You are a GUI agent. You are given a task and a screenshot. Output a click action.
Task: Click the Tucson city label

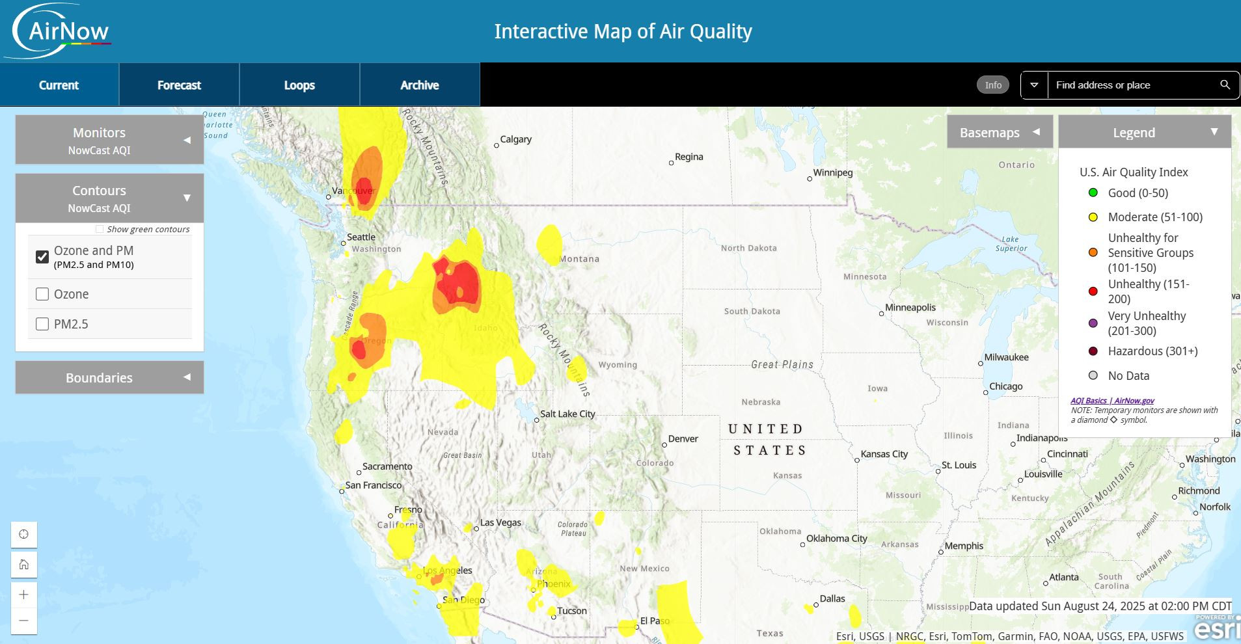pyautogui.click(x=572, y=611)
